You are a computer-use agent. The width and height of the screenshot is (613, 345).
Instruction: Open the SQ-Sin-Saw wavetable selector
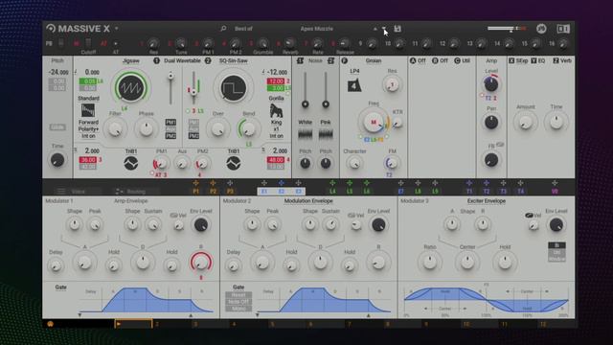[x=233, y=60]
